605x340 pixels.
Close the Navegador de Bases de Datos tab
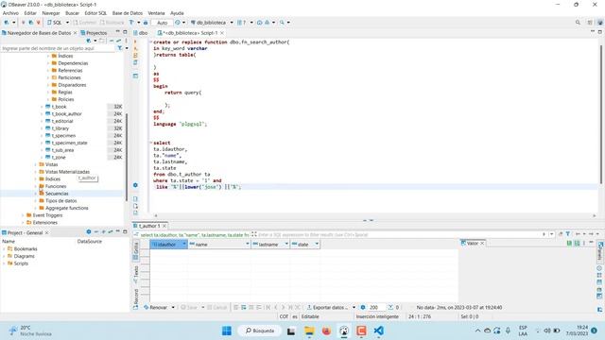[x=75, y=33]
